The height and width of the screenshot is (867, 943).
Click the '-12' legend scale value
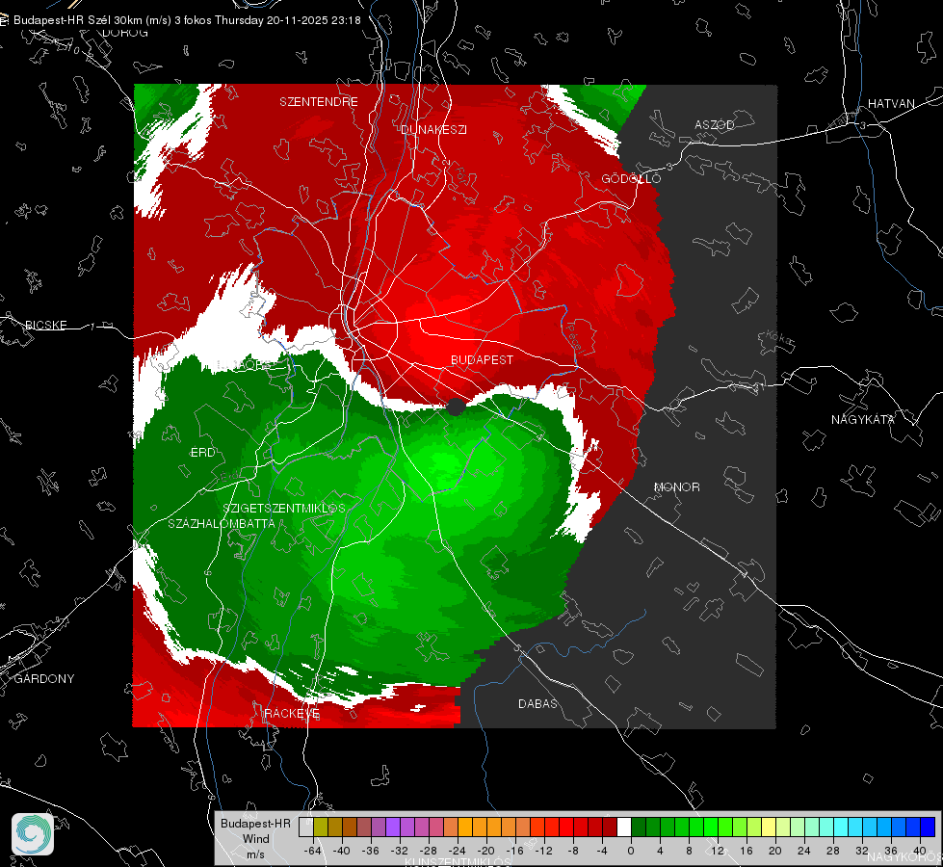tap(543, 851)
